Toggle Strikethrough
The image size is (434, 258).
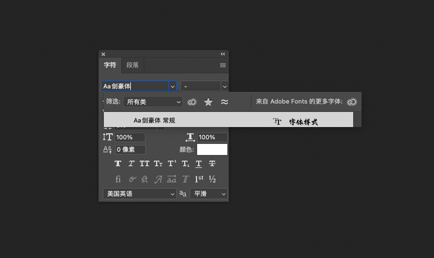[x=212, y=164]
